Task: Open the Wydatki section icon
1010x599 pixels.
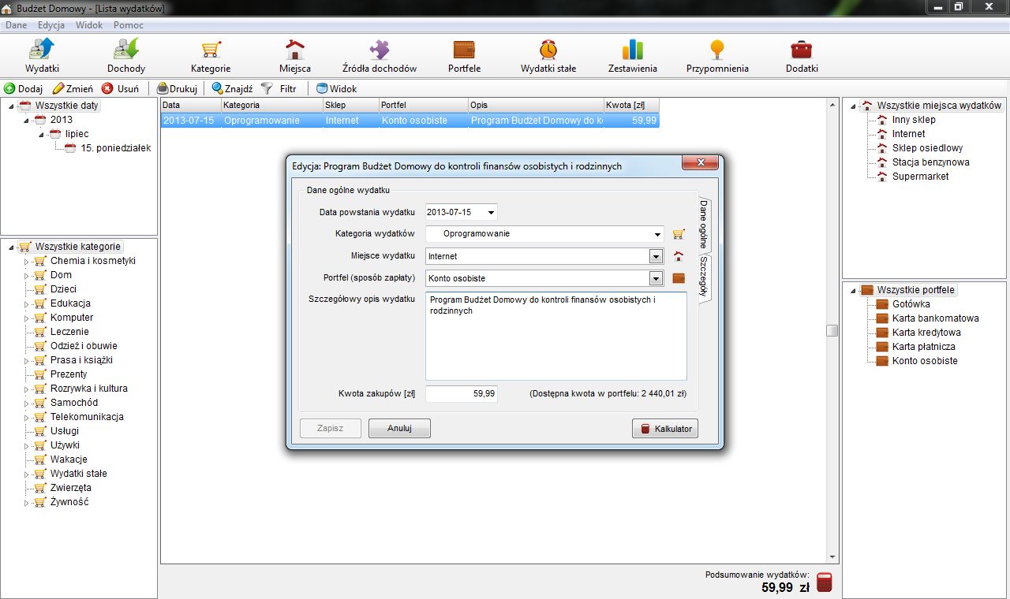Action: (42, 49)
